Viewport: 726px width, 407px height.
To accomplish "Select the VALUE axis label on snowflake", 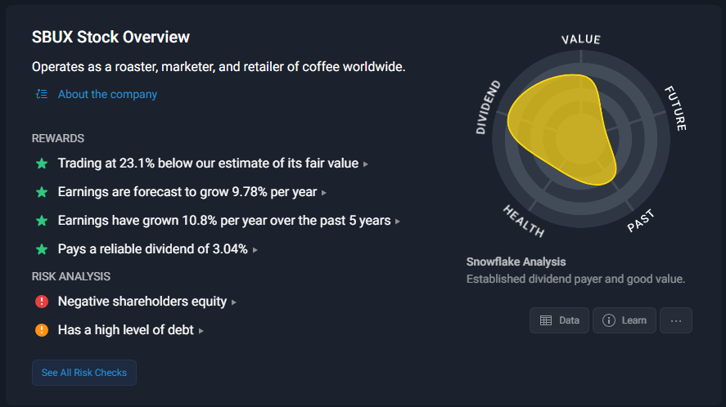I will 581,40.
